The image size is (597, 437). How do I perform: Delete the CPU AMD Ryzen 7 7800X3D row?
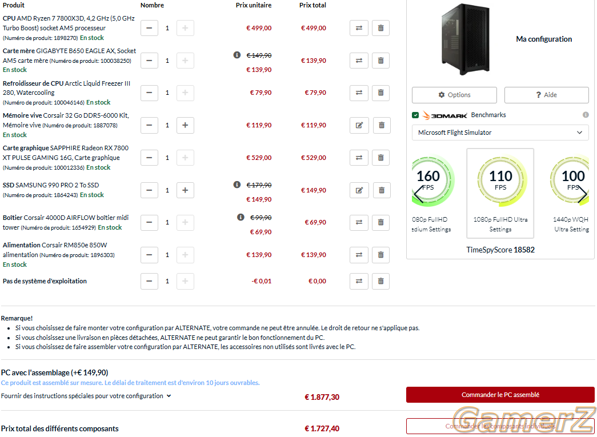click(x=380, y=28)
